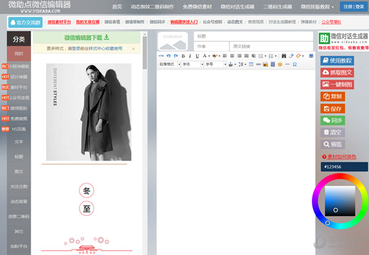
Task: Open the highlight color dropdown arrow
Action: pyautogui.click(x=220, y=56)
